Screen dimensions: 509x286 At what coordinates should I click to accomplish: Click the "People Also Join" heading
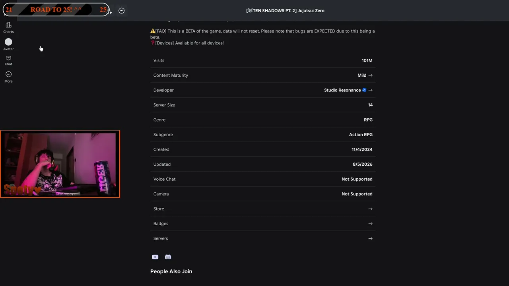[x=171, y=272]
